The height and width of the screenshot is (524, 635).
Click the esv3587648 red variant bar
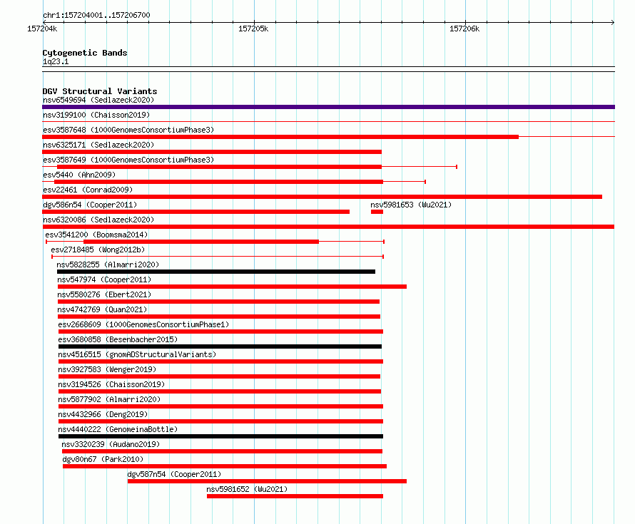280,137
